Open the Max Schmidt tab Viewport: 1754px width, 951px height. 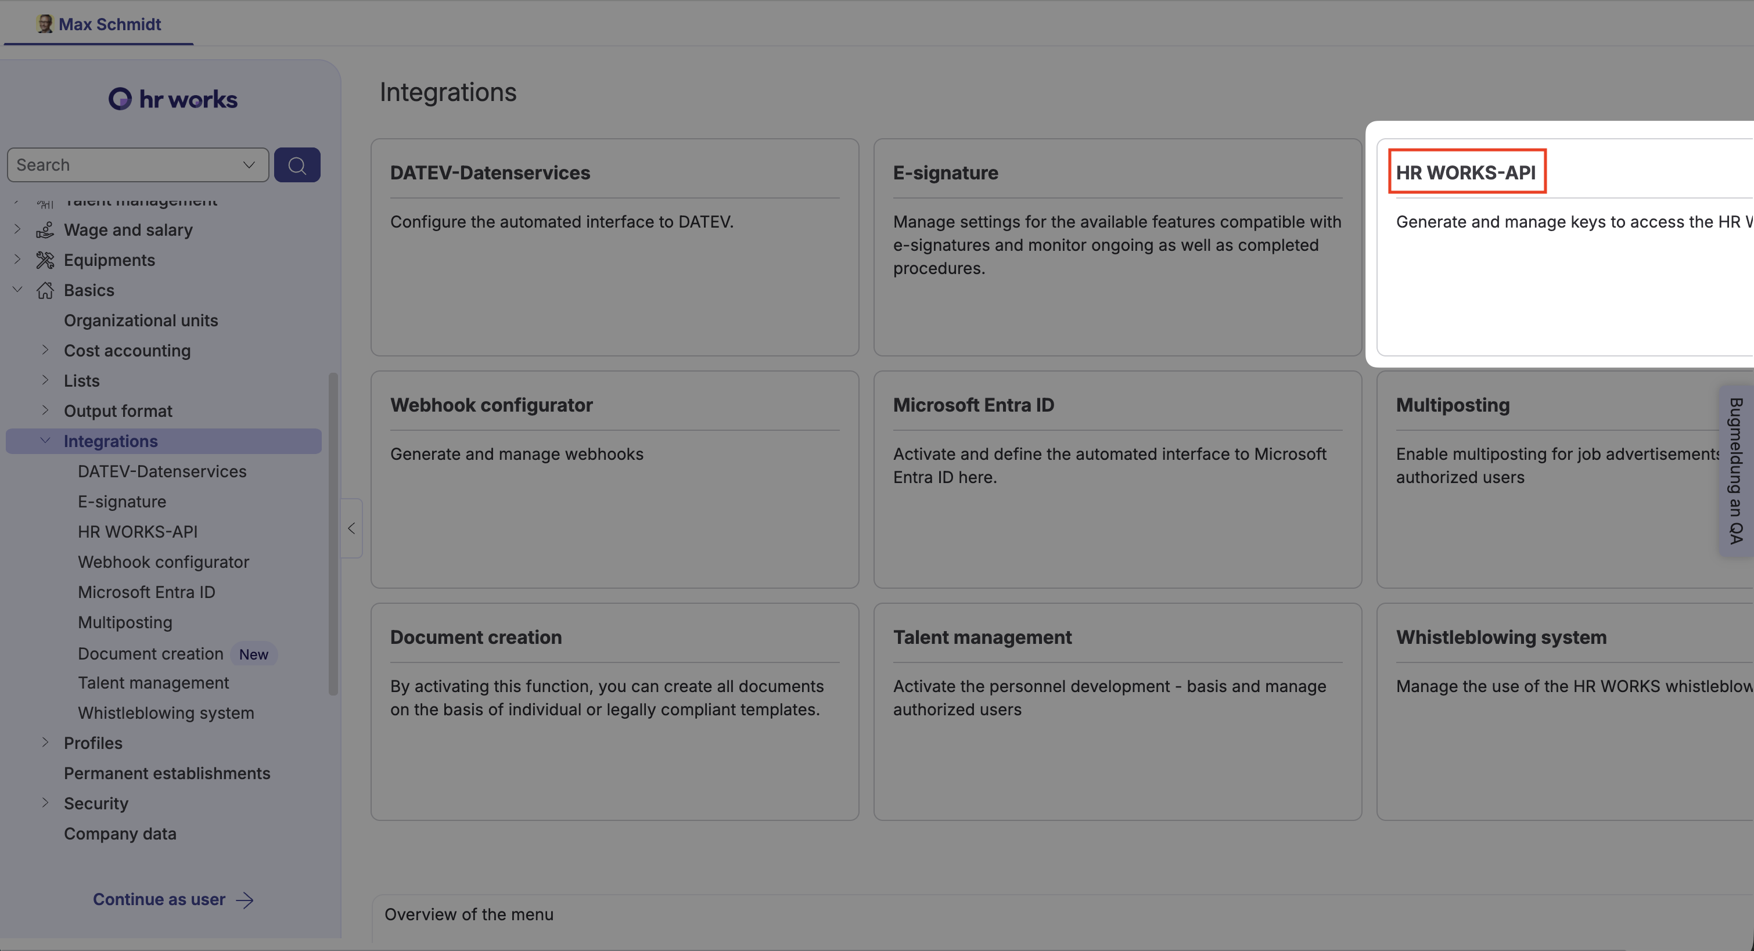99,24
